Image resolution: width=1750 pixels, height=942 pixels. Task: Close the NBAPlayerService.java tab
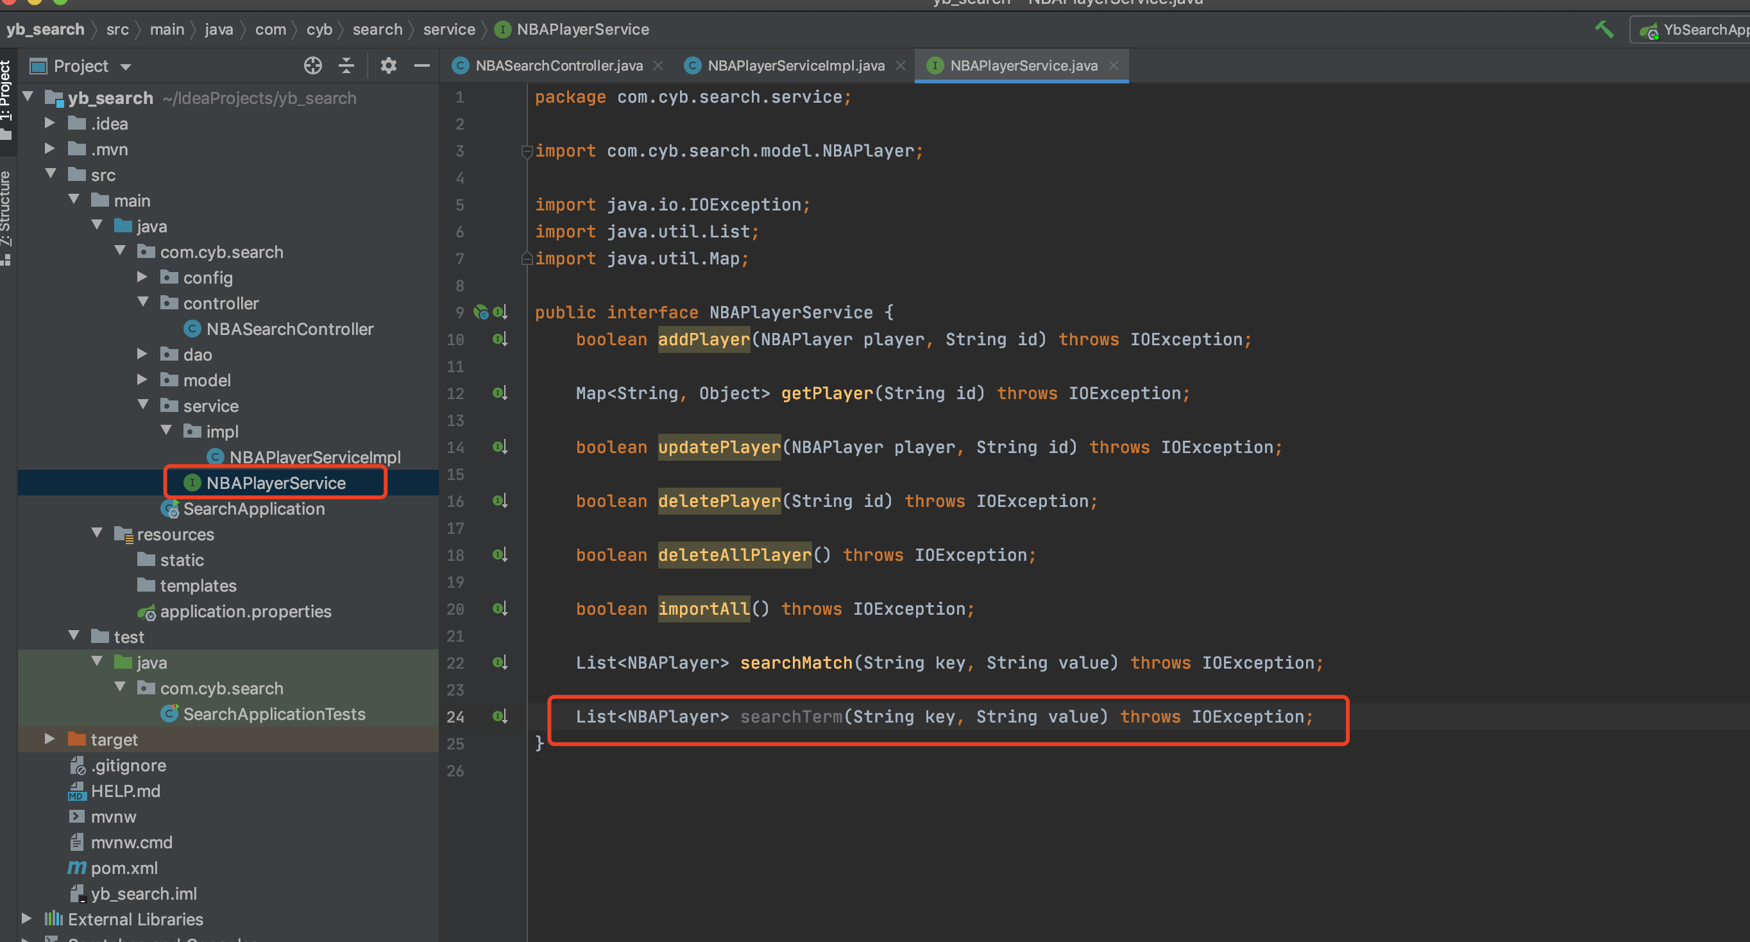pyautogui.click(x=1113, y=66)
